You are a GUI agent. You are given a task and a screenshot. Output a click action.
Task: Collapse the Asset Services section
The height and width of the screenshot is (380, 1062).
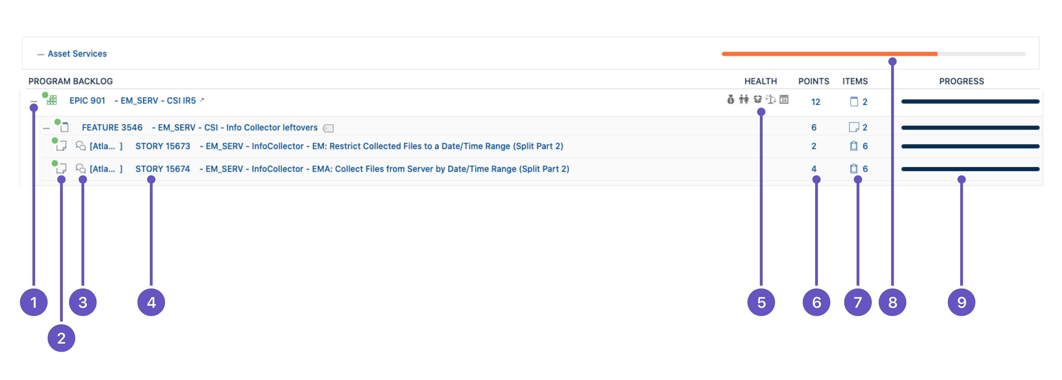40,54
